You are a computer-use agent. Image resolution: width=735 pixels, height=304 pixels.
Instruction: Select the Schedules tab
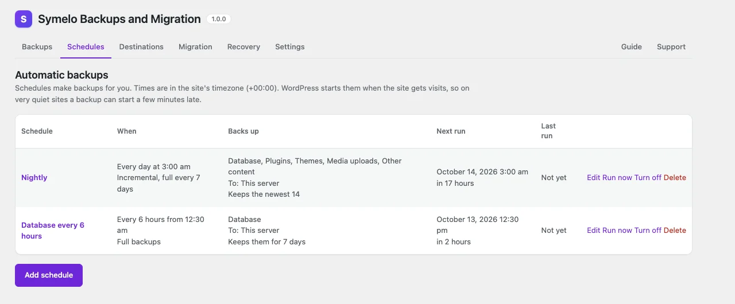(86, 47)
